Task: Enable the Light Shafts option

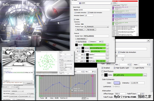Action: pyautogui.click(x=134, y=68)
